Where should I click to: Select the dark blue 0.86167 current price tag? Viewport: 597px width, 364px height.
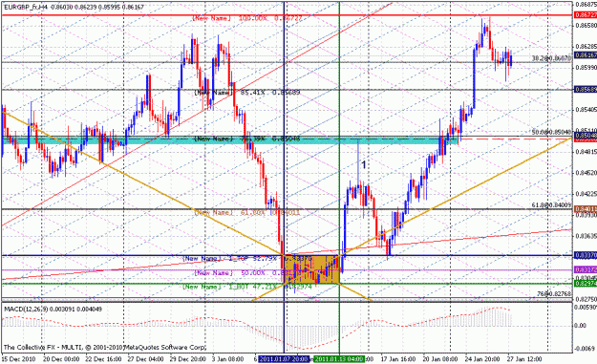[586, 55]
